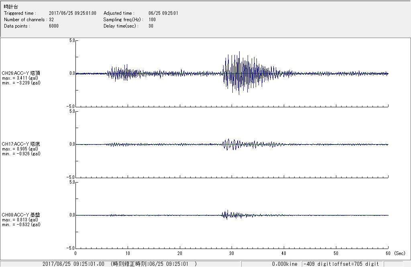
Task: Click the Number of channels value 32
Action: [x=51, y=20]
